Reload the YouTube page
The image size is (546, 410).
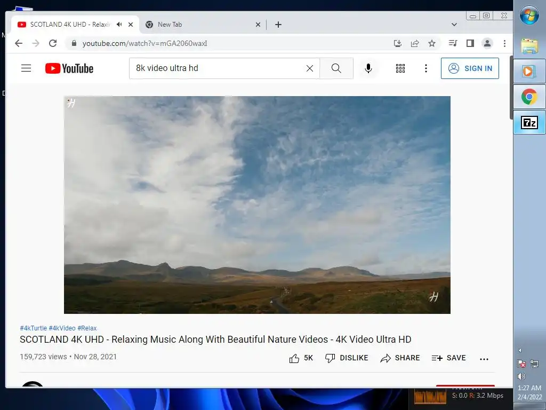click(x=53, y=43)
